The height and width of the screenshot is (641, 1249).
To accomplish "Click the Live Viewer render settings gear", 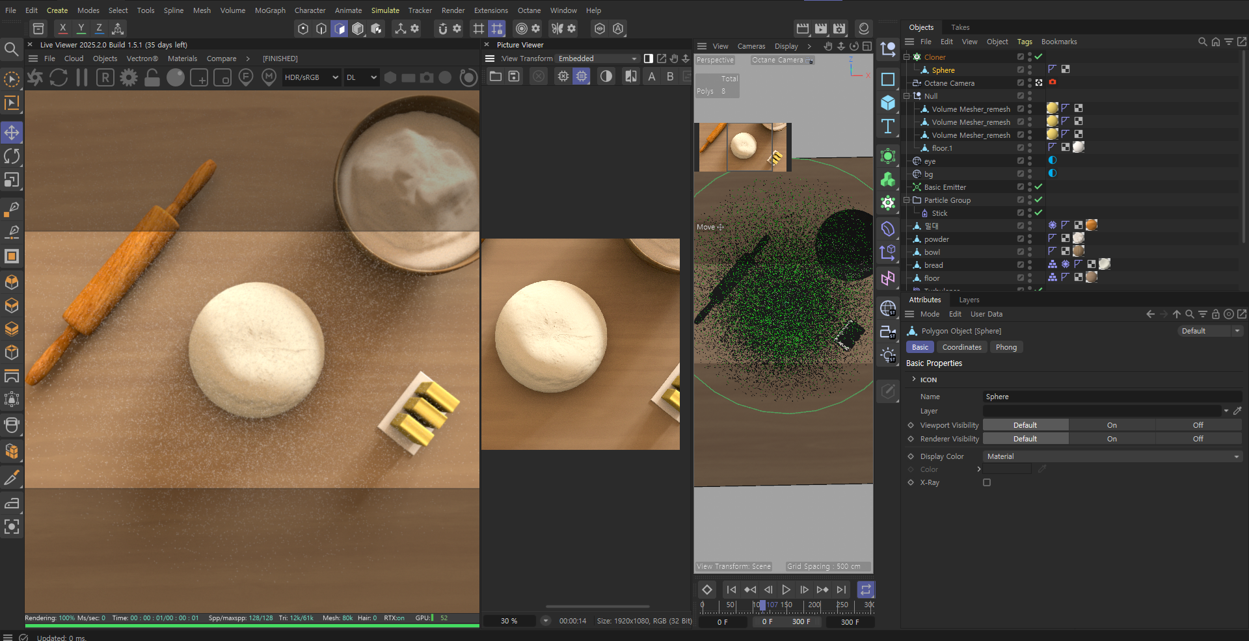I will tap(129, 77).
